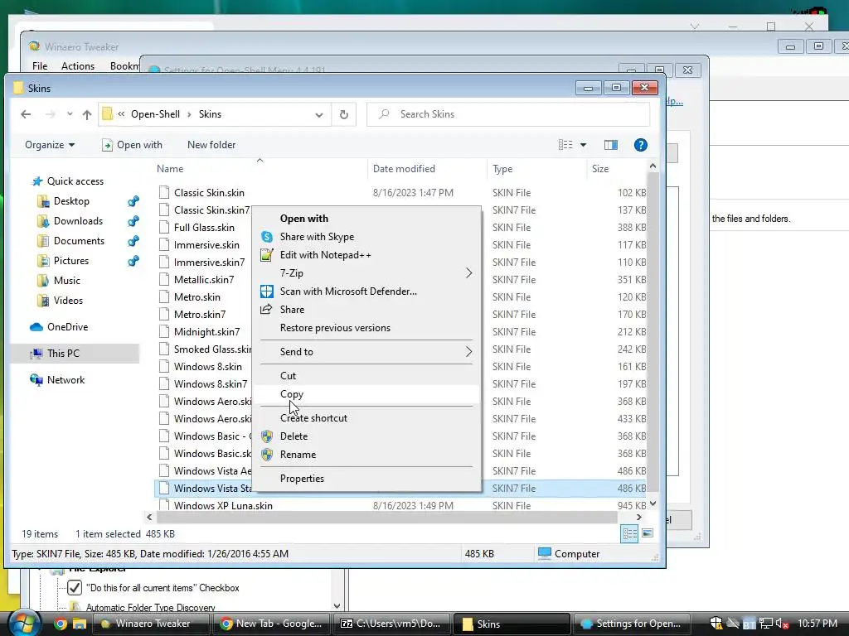Click the shield icon beside Delete

point(267,436)
